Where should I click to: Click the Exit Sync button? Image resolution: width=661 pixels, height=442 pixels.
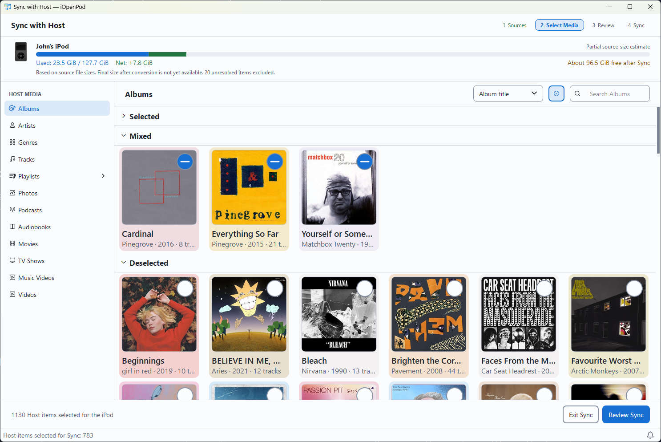pos(580,414)
